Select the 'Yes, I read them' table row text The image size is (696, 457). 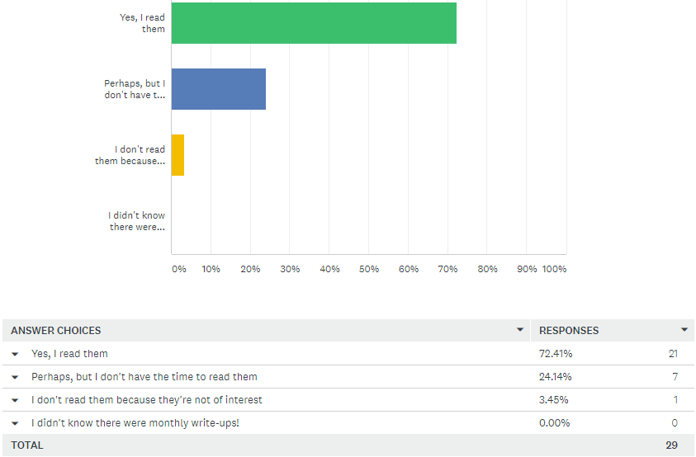[69, 354]
